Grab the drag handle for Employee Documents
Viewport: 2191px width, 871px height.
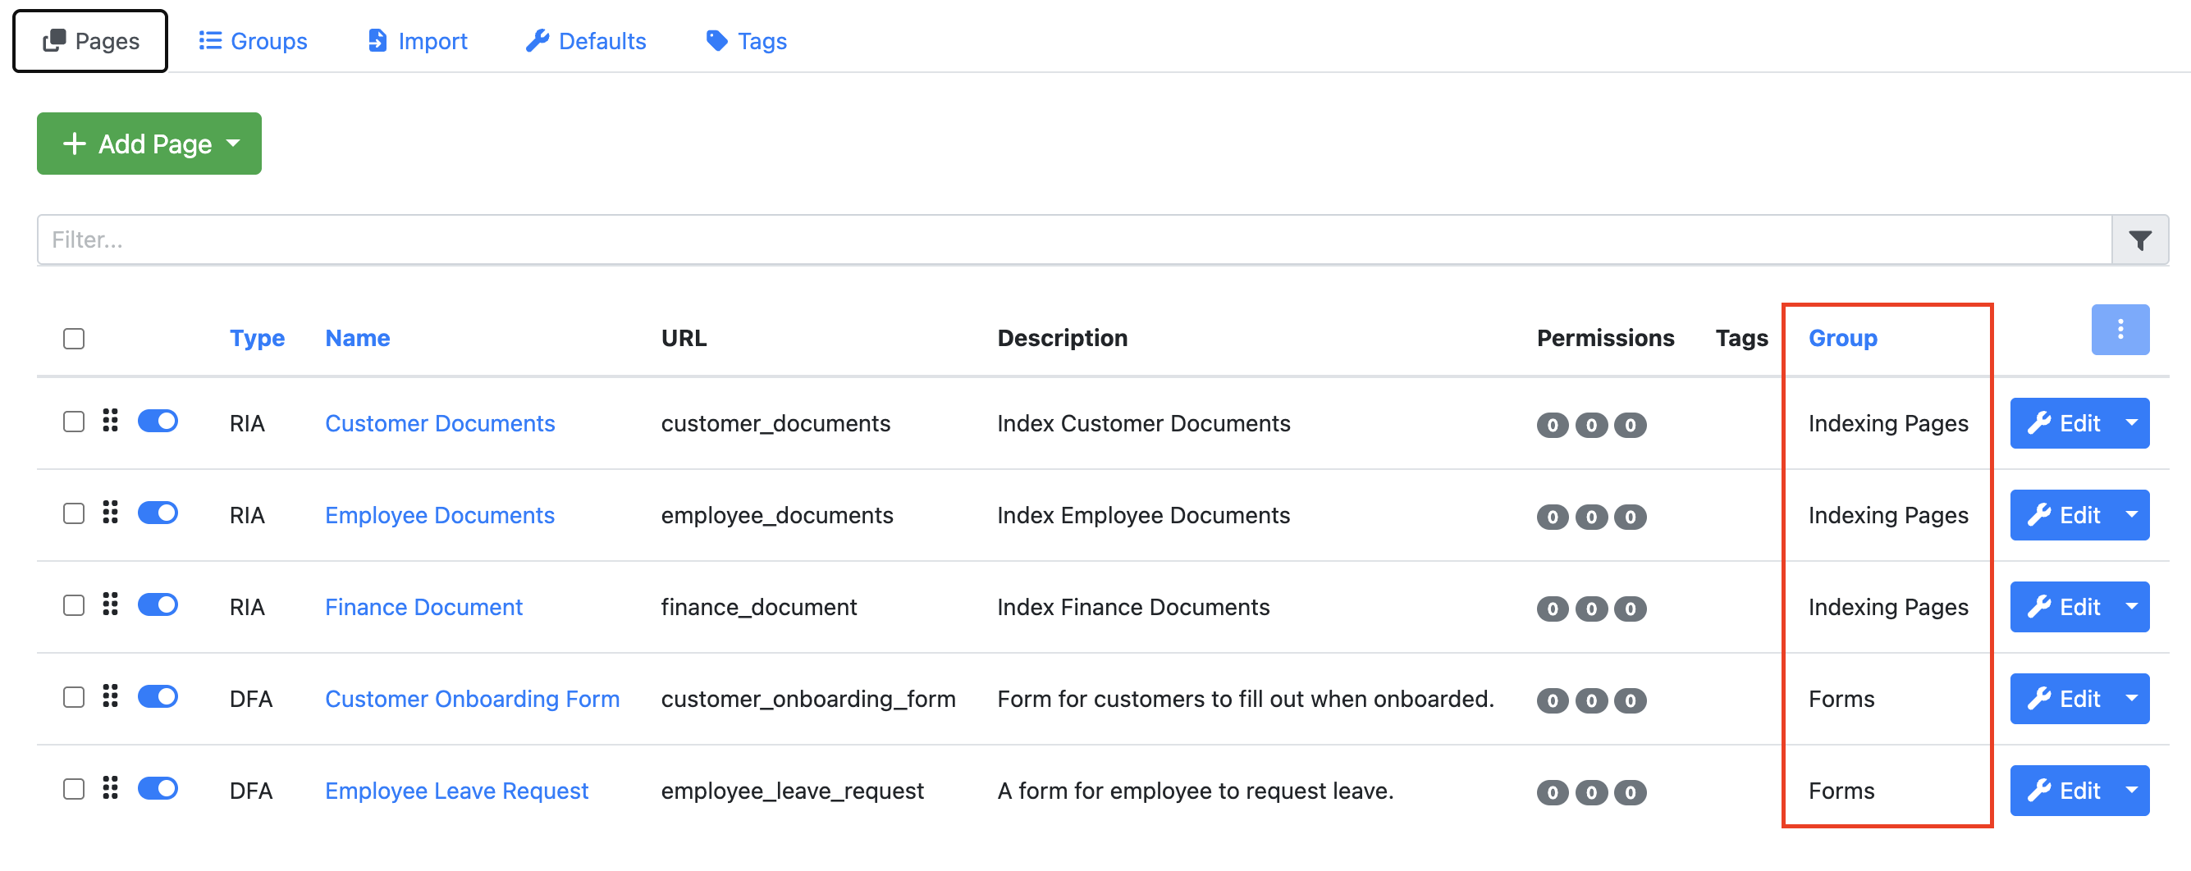110,513
